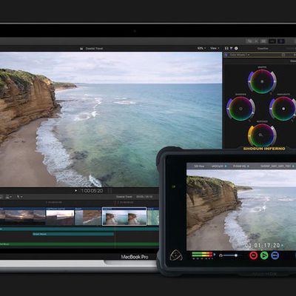
Task: Toggle the Browser pane button in toolbar
Action: pyautogui.click(x=263, y=41)
